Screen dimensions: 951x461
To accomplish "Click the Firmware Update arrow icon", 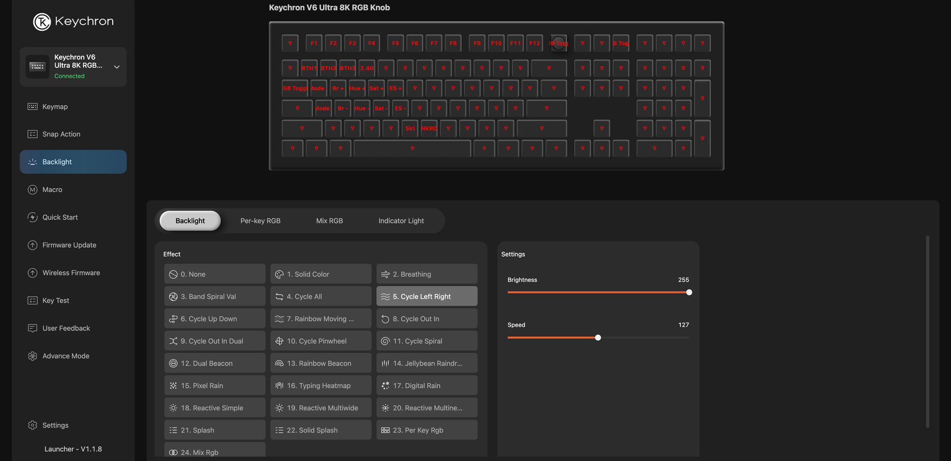I will [32, 245].
